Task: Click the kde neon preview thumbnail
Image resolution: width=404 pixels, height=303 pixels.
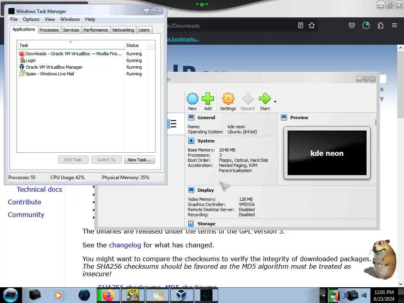Action: [x=327, y=153]
